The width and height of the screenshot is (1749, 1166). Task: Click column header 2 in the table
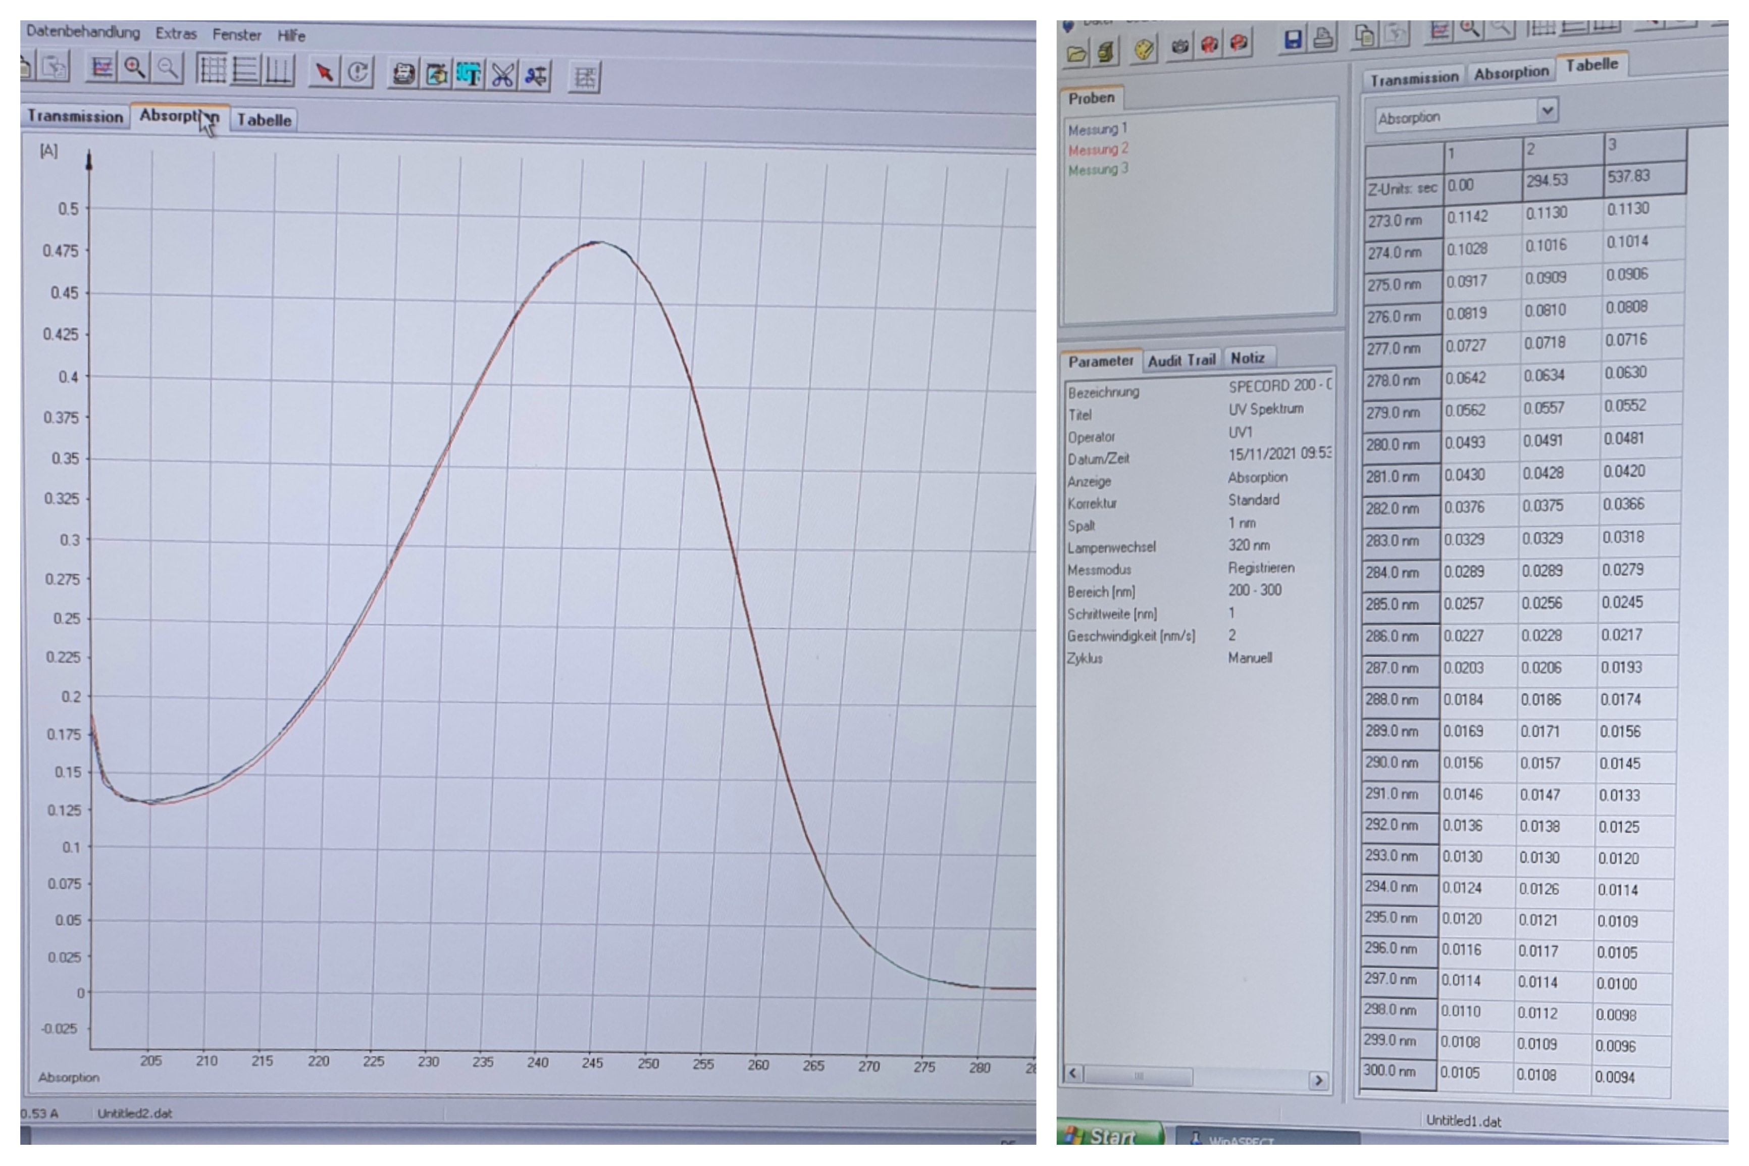[x=1562, y=149]
